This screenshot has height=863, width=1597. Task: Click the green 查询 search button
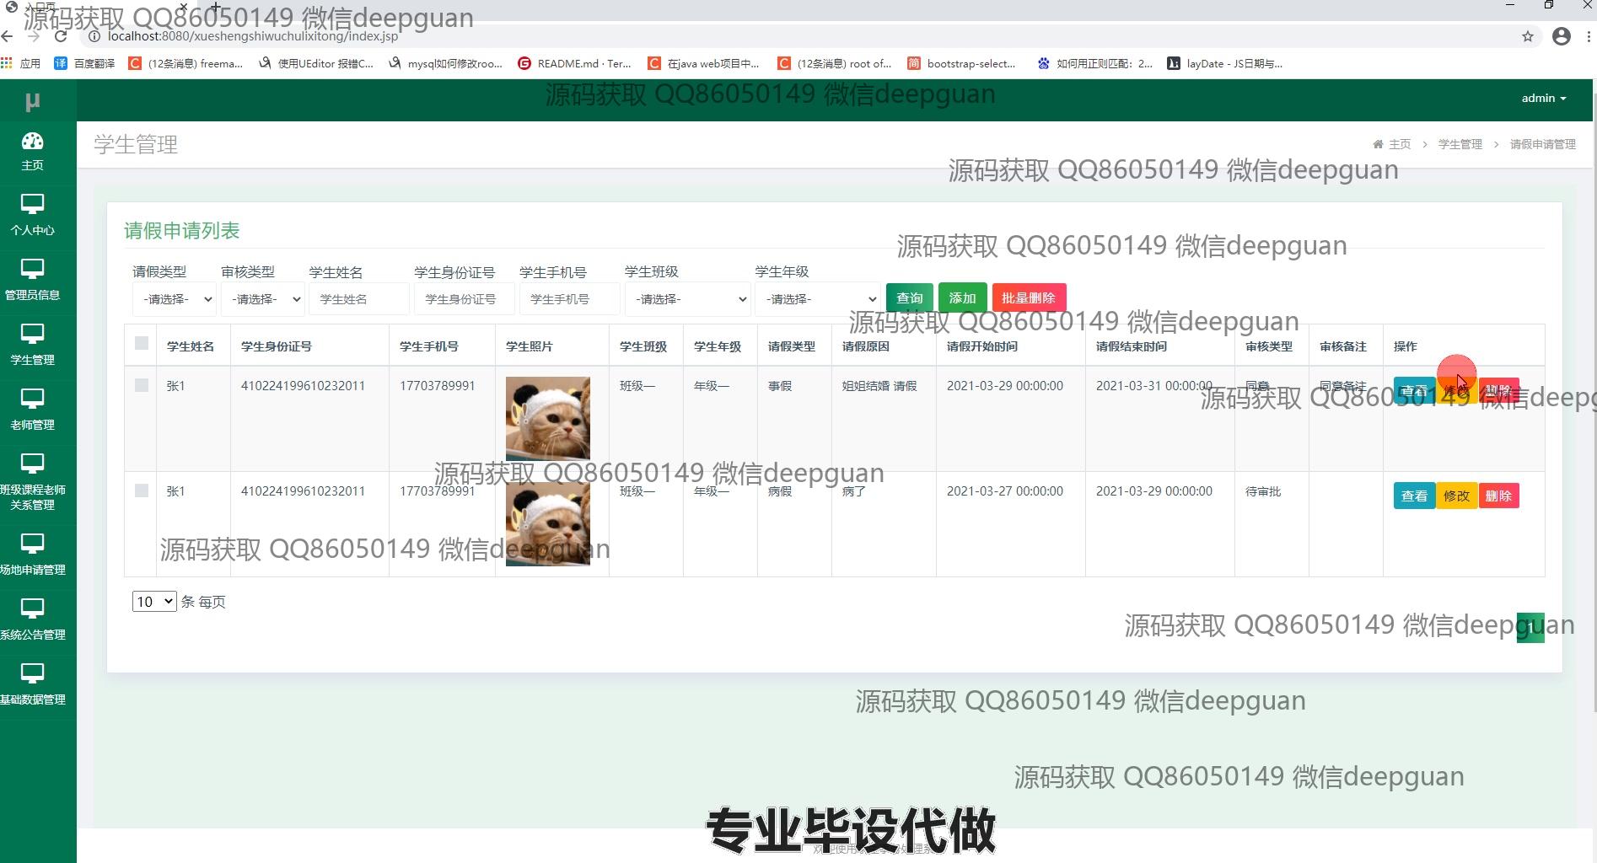point(909,297)
